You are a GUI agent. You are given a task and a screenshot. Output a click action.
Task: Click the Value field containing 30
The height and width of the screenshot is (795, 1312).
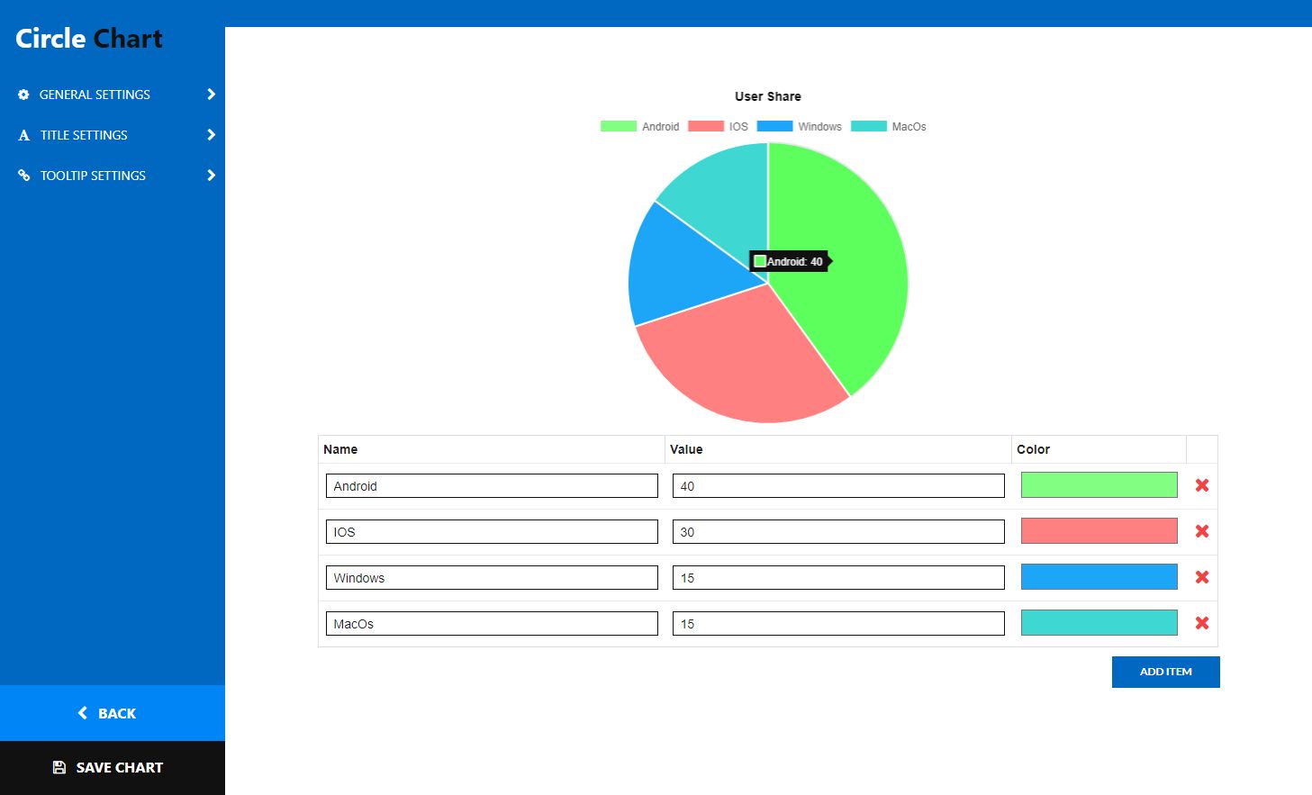point(837,531)
